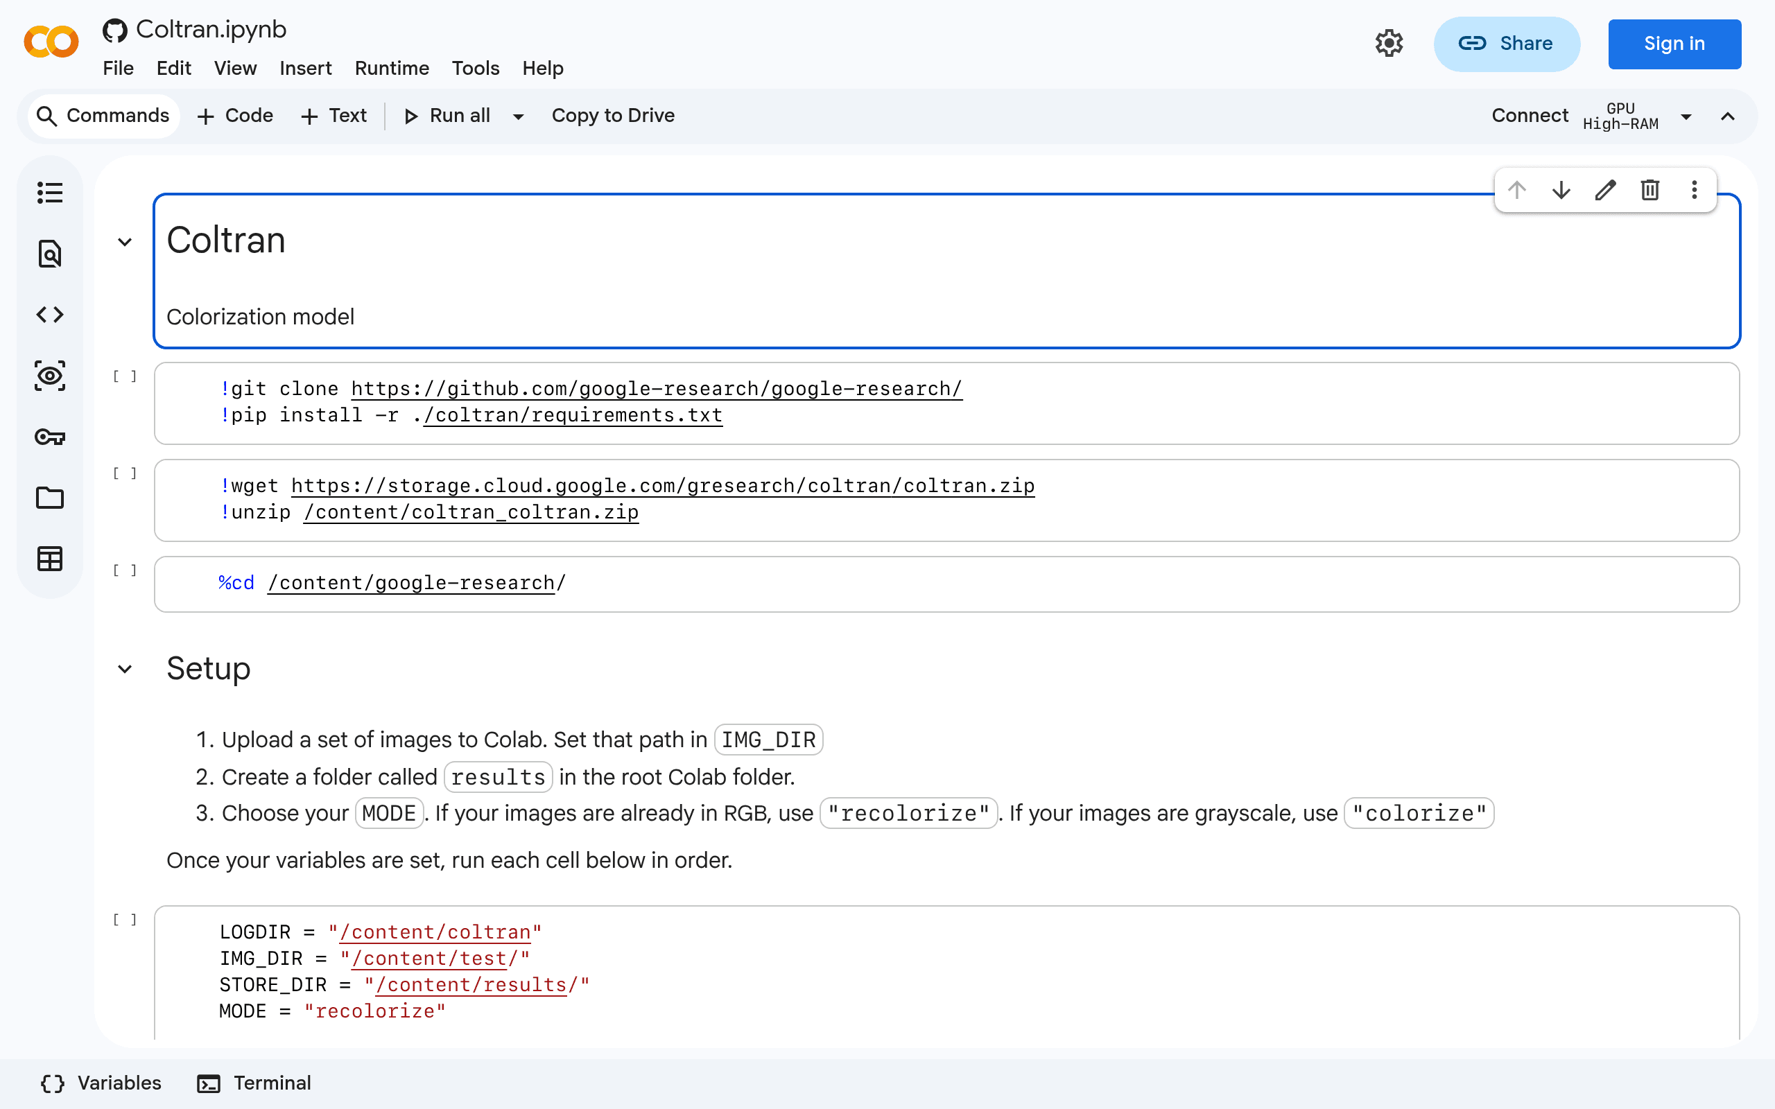Click the "Colorization model" text
1775x1109 pixels.
(x=261, y=317)
